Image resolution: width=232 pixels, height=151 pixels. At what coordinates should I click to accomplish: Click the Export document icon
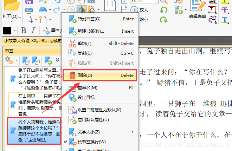click(29, 19)
